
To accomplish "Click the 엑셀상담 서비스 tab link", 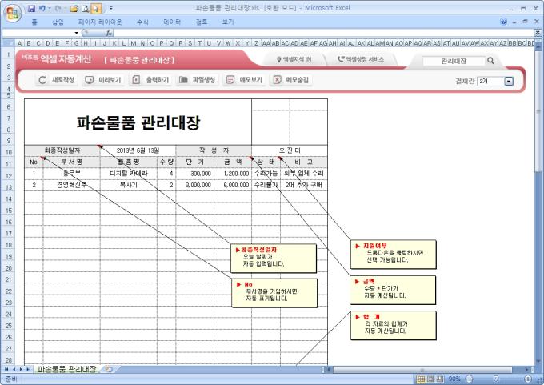I will coord(361,60).
